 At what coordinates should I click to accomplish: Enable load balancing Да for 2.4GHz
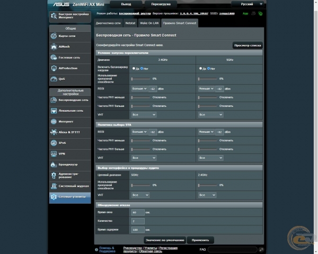tap(134, 68)
